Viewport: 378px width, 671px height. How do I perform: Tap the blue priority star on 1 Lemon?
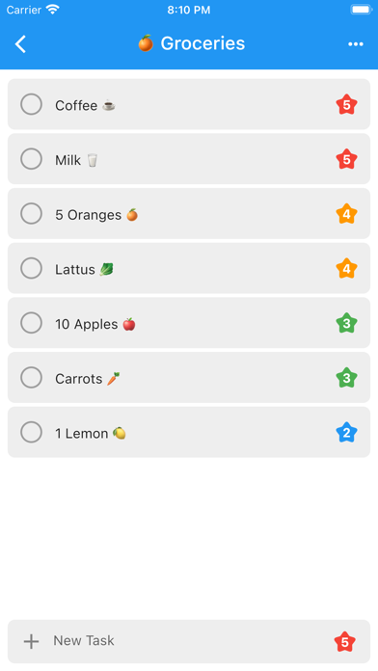pyautogui.click(x=346, y=433)
